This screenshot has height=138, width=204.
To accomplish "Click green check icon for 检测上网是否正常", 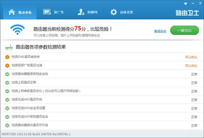I will click(x=7, y=82).
